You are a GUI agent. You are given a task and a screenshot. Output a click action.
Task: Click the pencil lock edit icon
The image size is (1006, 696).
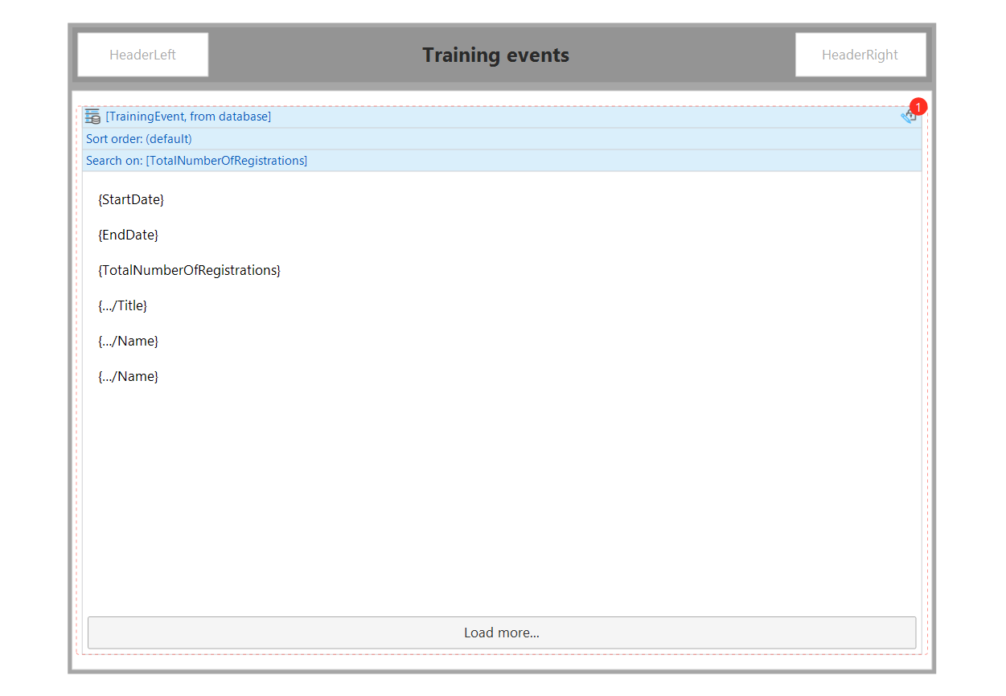point(908,117)
